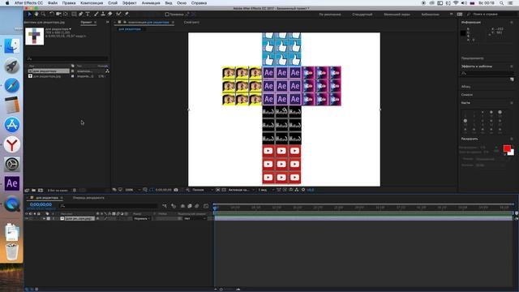Select the Rotation tool
This screenshot has width=519, height=292.
click(x=52, y=15)
